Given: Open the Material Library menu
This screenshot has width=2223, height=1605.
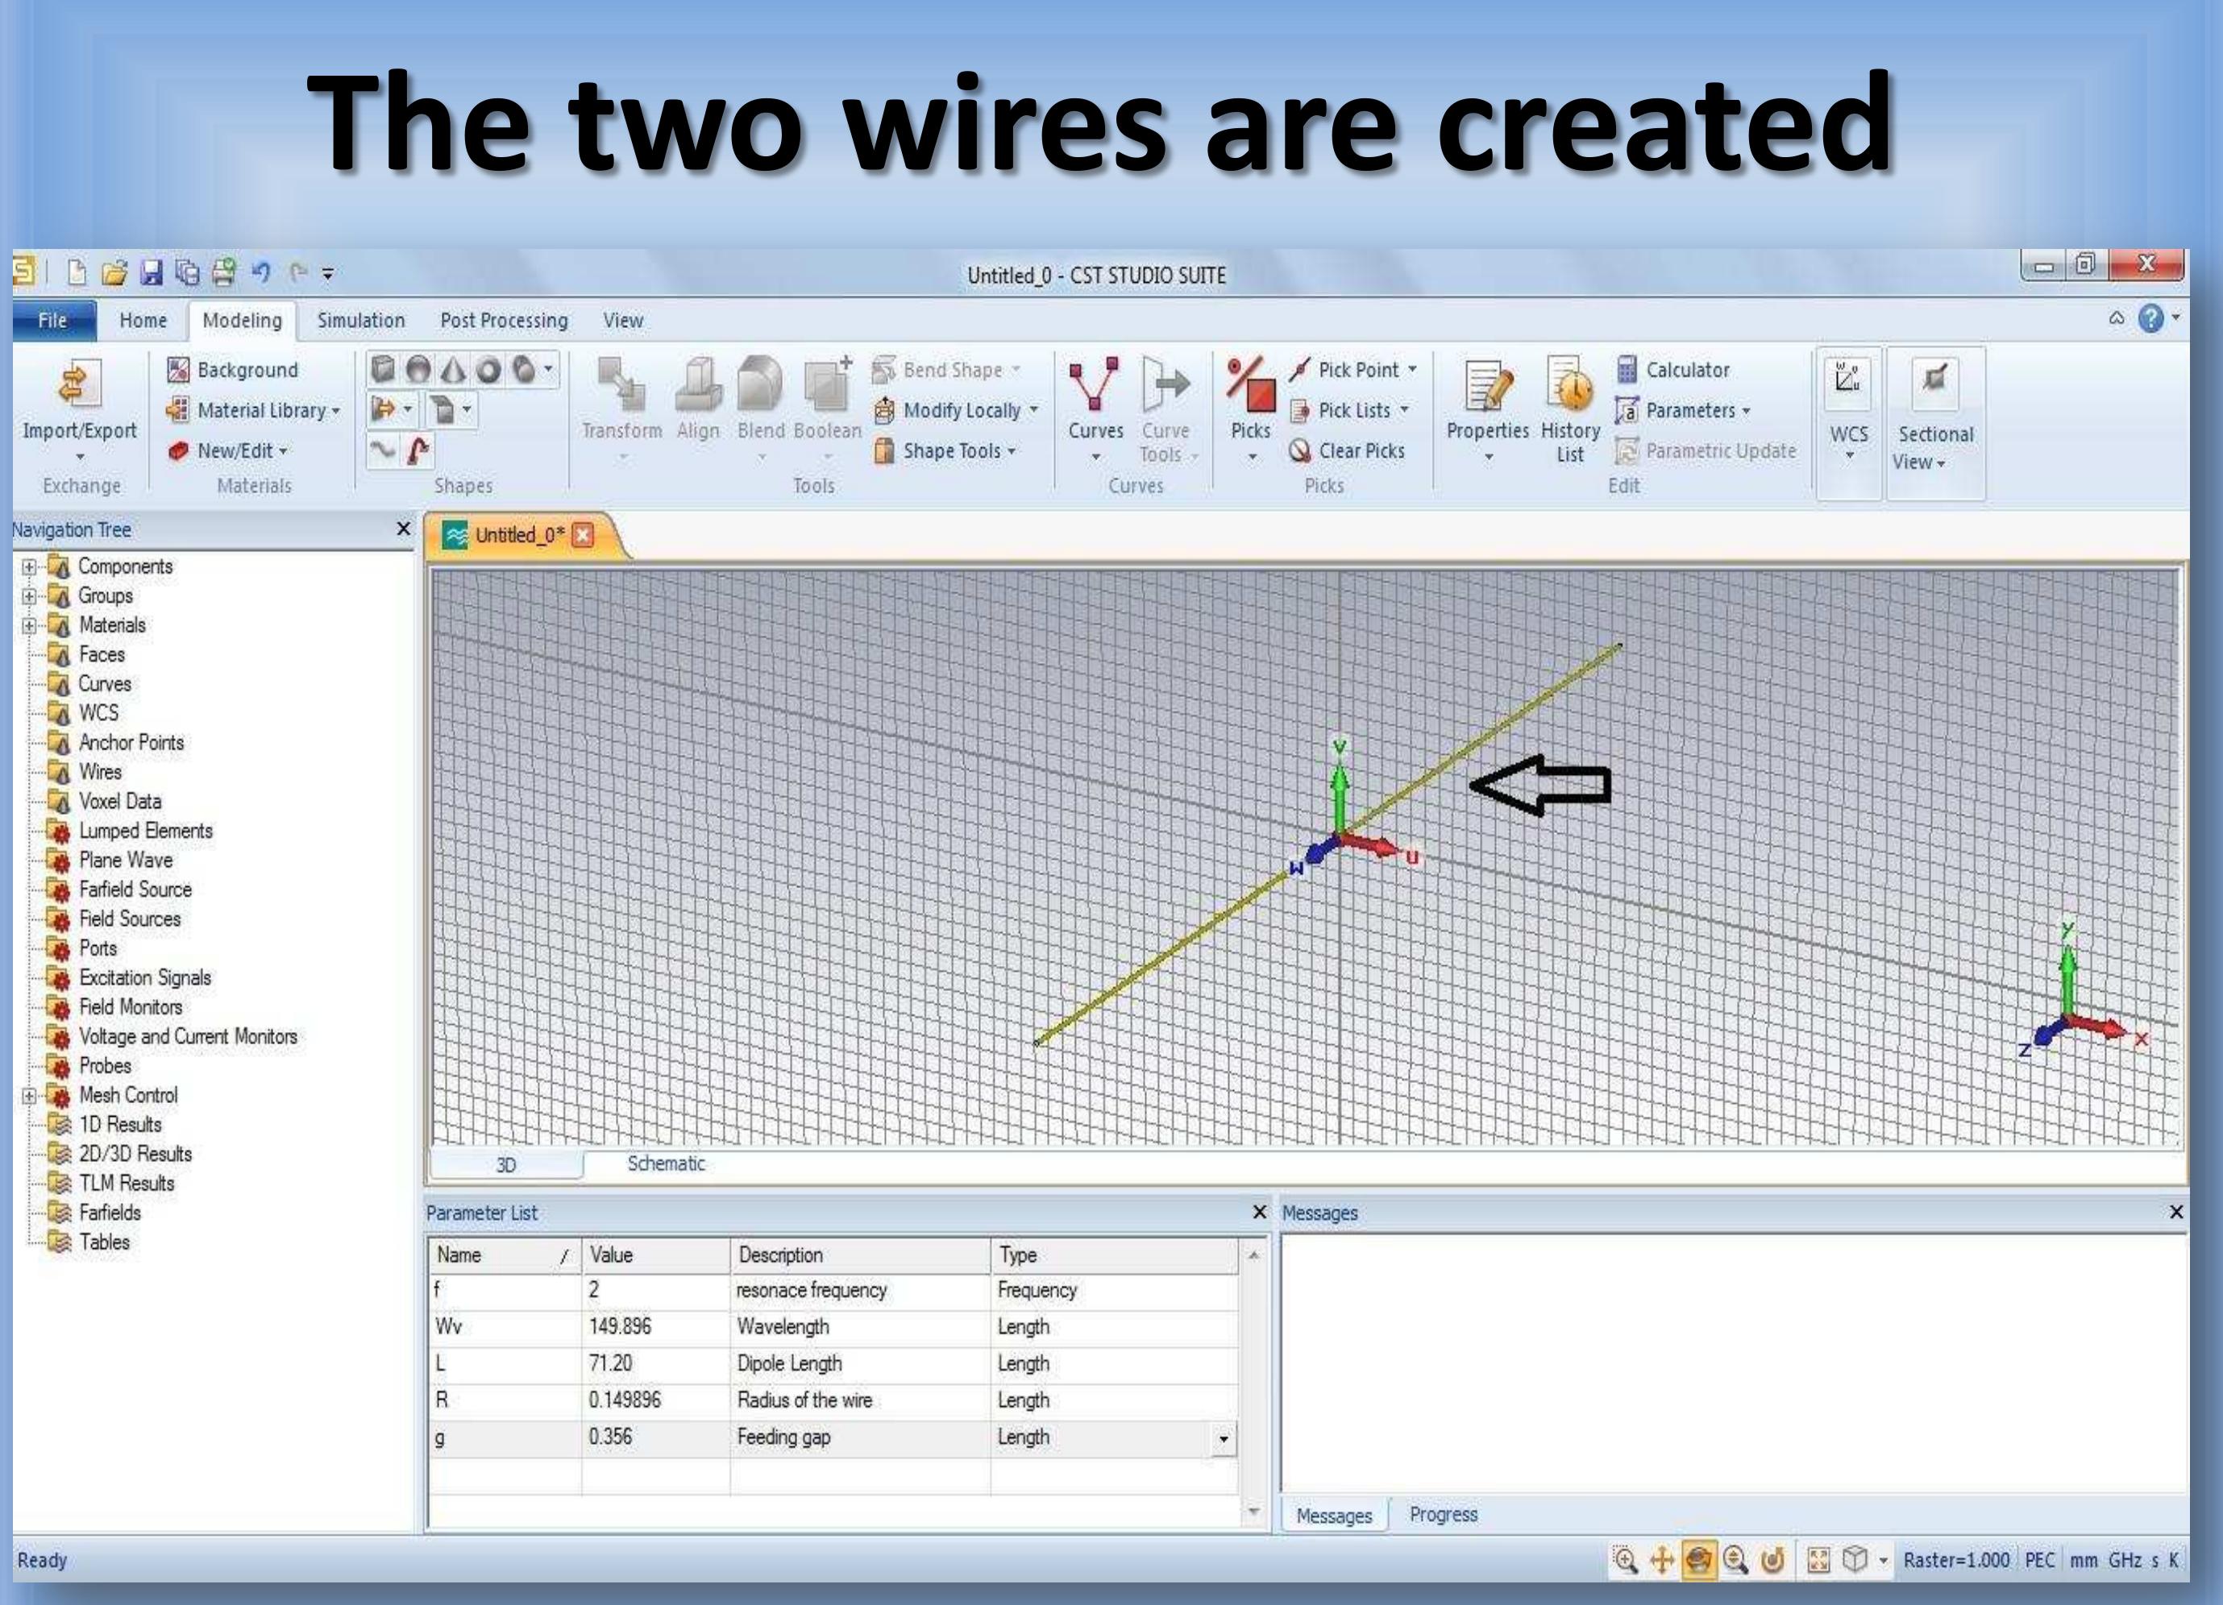Looking at the screenshot, I should point(260,411).
